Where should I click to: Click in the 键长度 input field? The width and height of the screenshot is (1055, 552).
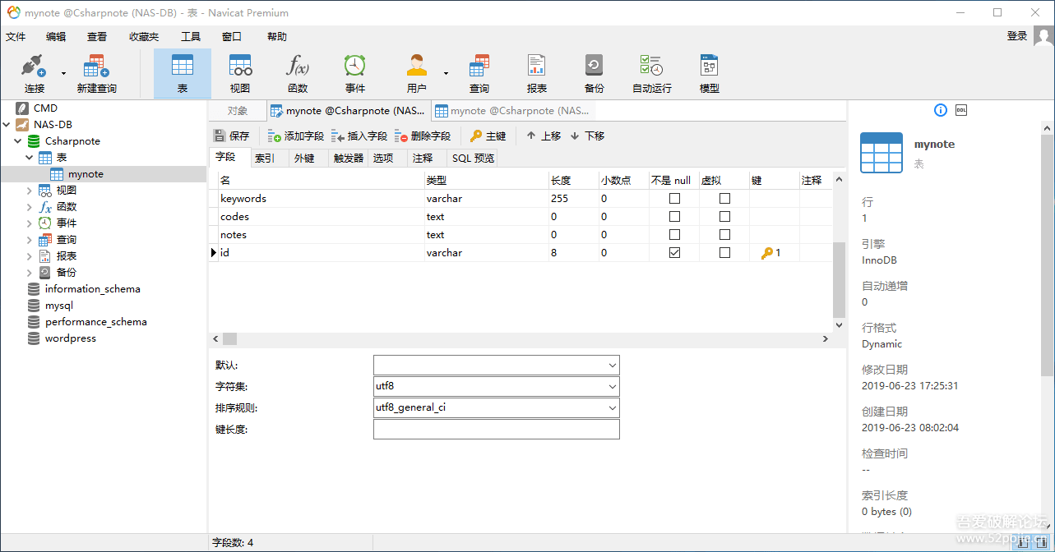[x=497, y=428]
